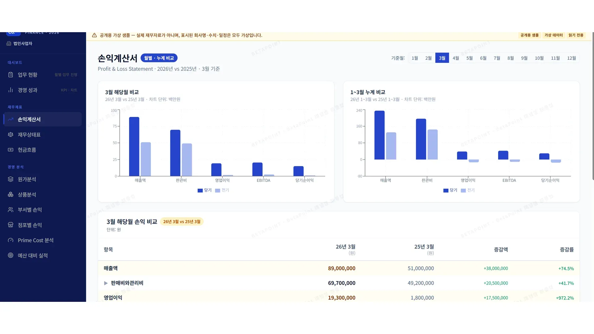Toggle 당기 legend in 3월 해당월 chart
This screenshot has height=334, width=594.
tap(204, 190)
